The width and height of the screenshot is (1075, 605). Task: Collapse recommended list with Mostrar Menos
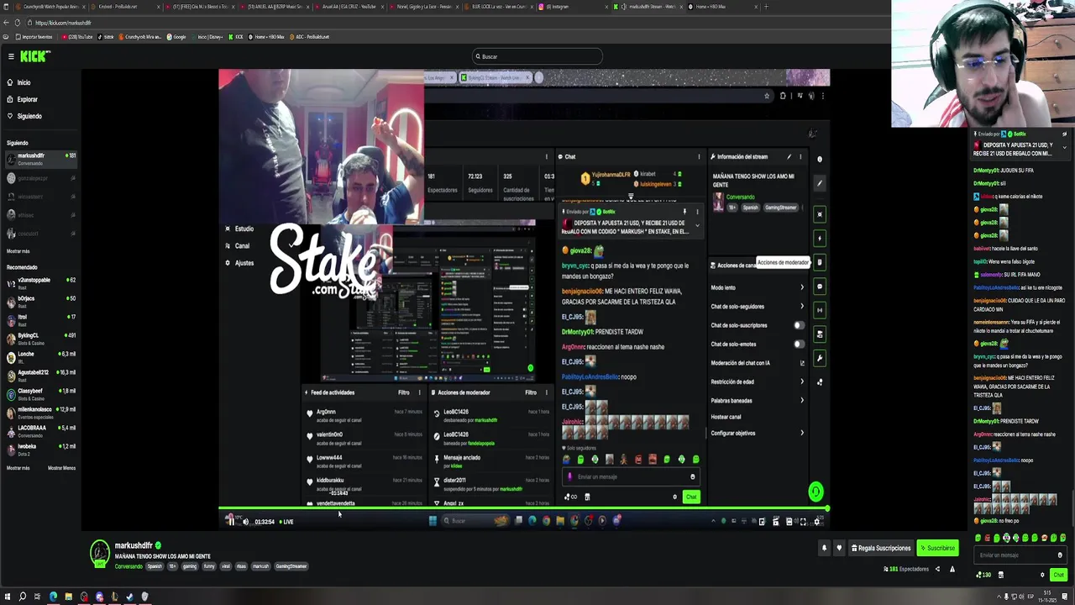tap(61, 468)
